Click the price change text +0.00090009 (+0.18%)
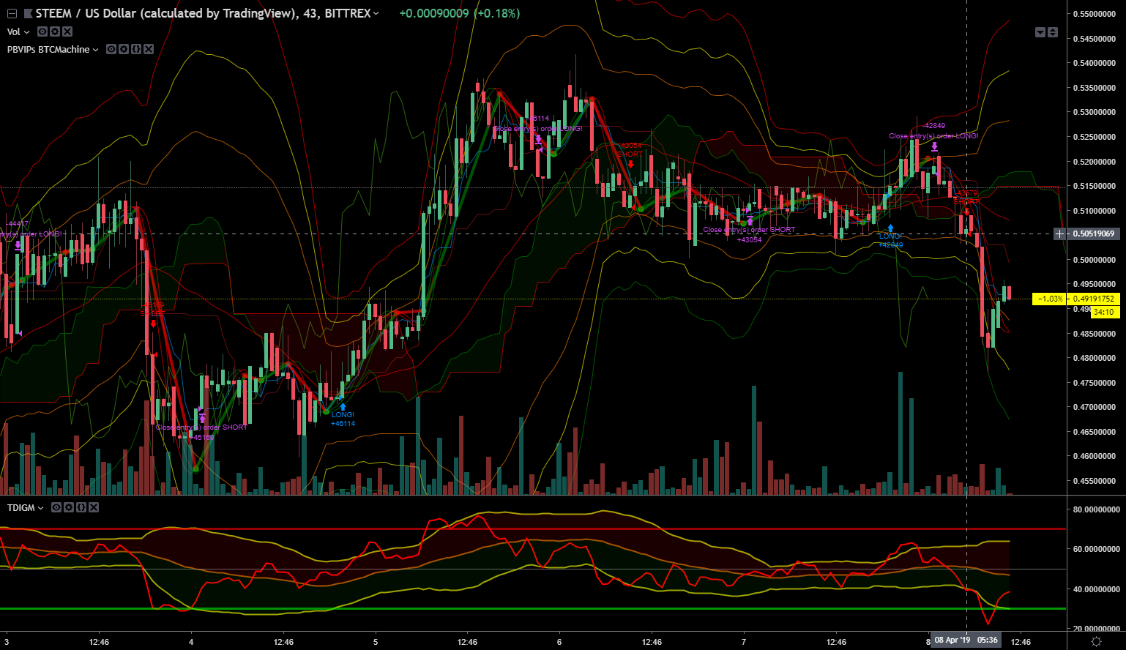1126x650 pixels. tap(459, 13)
